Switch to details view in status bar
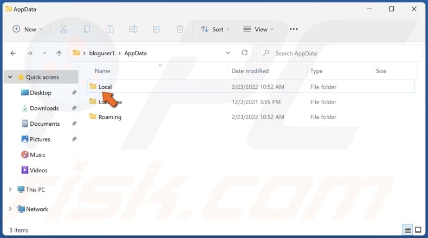The width and height of the screenshot is (428, 238). pos(408,230)
